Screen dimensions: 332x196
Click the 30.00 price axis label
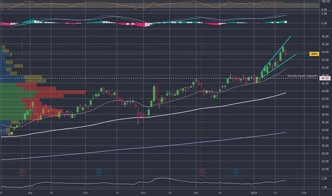pyautogui.click(x=325, y=145)
